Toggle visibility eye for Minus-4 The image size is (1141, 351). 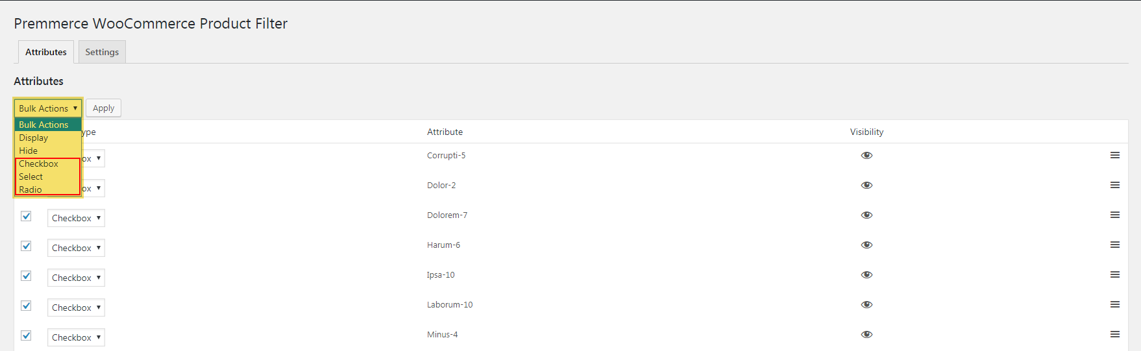[866, 335]
